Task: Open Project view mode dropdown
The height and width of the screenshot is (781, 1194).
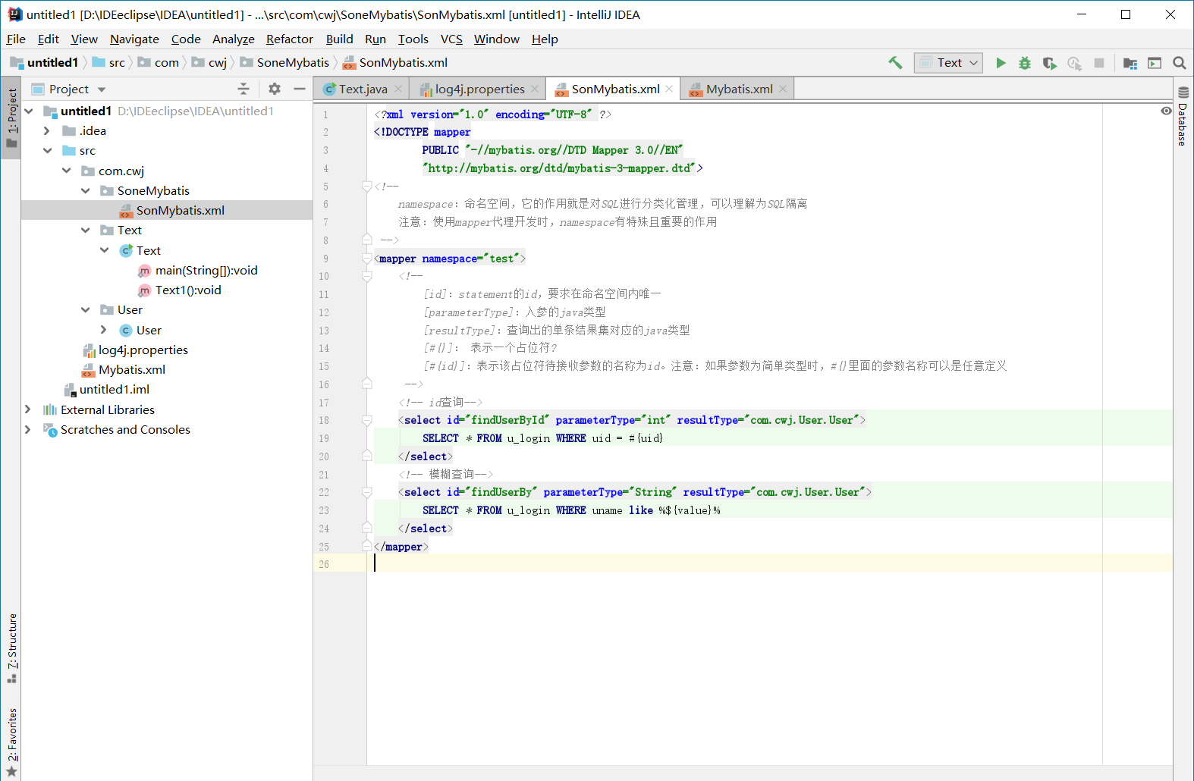Action: (x=102, y=89)
